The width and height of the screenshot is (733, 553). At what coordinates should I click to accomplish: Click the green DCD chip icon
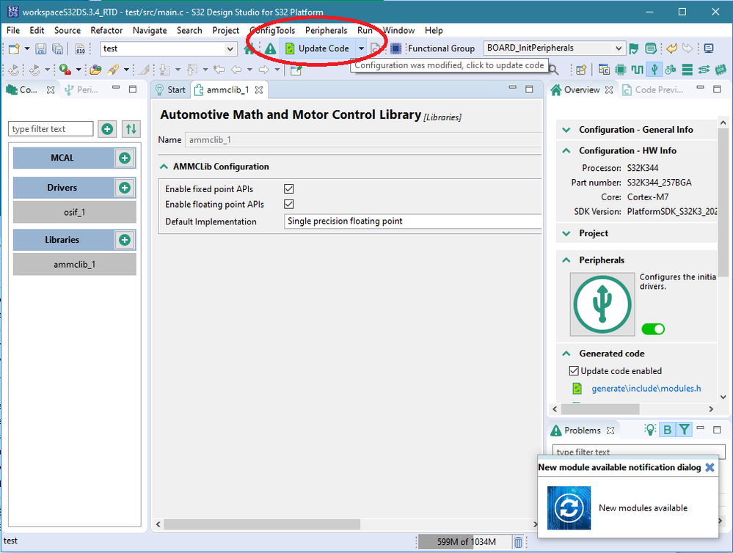[721, 70]
